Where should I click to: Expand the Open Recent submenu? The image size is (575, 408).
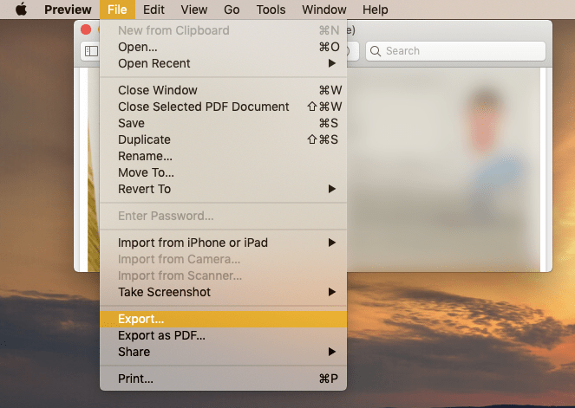[x=224, y=63]
